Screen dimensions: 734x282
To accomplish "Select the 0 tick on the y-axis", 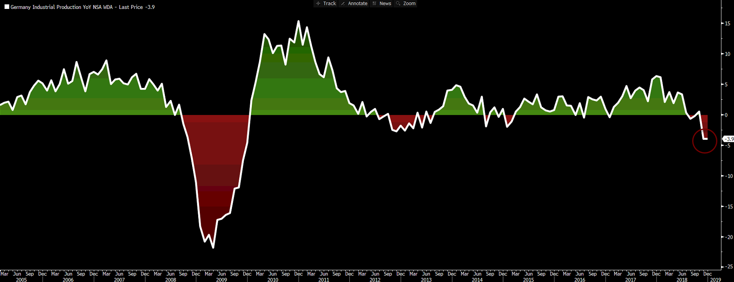I will (726, 115).
